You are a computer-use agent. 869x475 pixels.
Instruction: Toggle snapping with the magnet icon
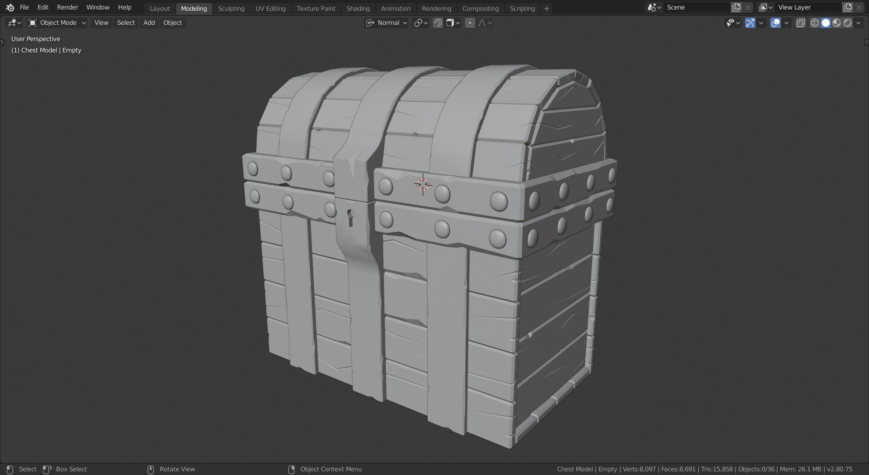click(x=438, y=23)
